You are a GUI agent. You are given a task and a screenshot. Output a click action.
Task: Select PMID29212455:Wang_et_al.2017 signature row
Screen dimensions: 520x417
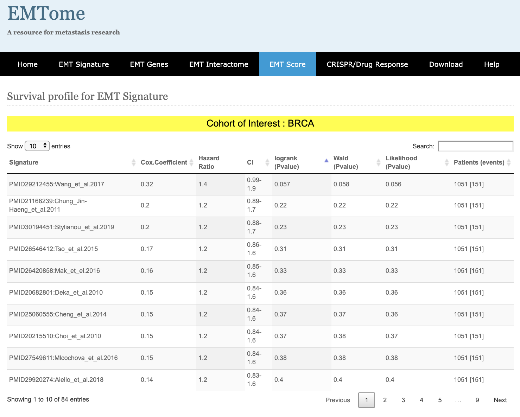(x=57, y=184)
